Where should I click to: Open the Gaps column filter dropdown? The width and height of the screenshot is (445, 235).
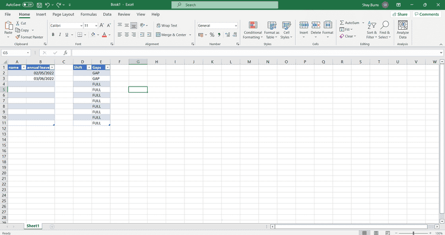pyautogui.click(x=107, y=67)
